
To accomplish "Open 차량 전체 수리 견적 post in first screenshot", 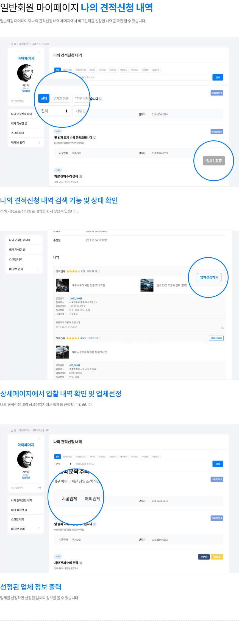I will coord(66,176).
